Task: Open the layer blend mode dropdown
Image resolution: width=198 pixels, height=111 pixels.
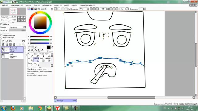Action: click(25, 27)
